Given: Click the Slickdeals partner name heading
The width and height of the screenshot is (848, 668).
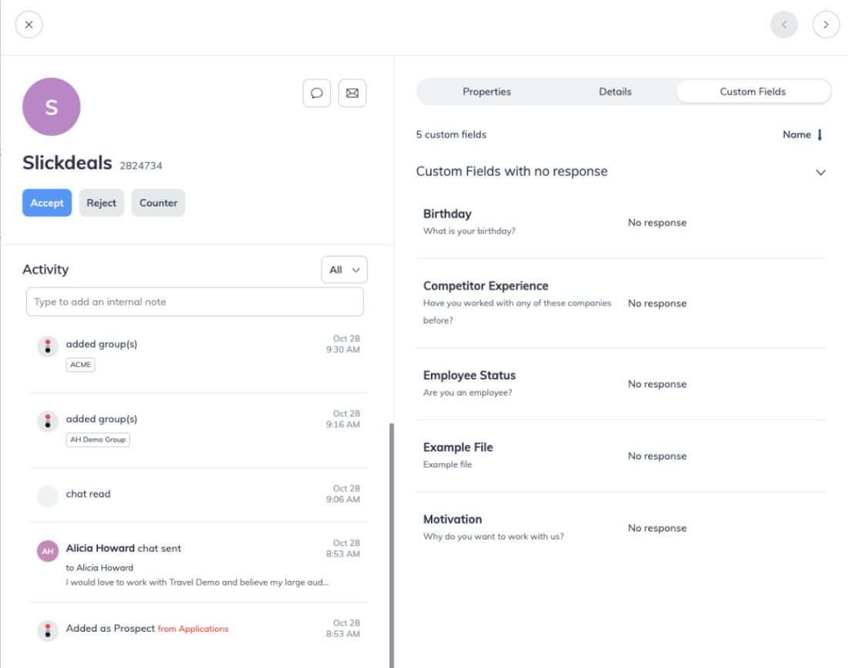Looking at the screenshot, I should point(67,163).
